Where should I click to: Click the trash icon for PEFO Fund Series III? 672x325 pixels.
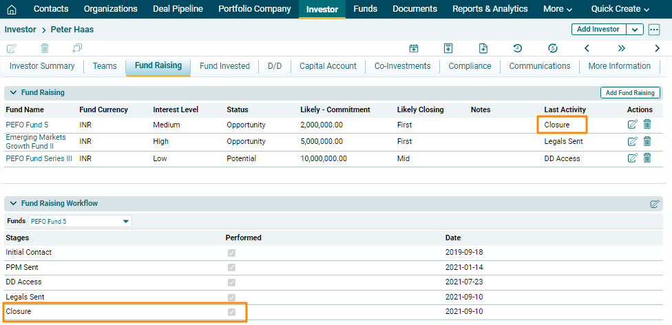pyautogui.click(x=647, y=158)
